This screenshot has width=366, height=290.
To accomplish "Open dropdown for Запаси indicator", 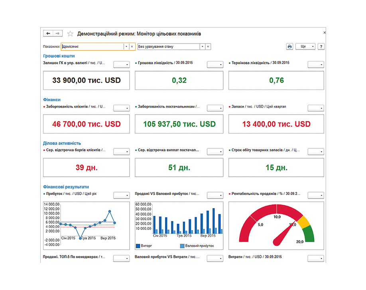I will tap(316, 108).
